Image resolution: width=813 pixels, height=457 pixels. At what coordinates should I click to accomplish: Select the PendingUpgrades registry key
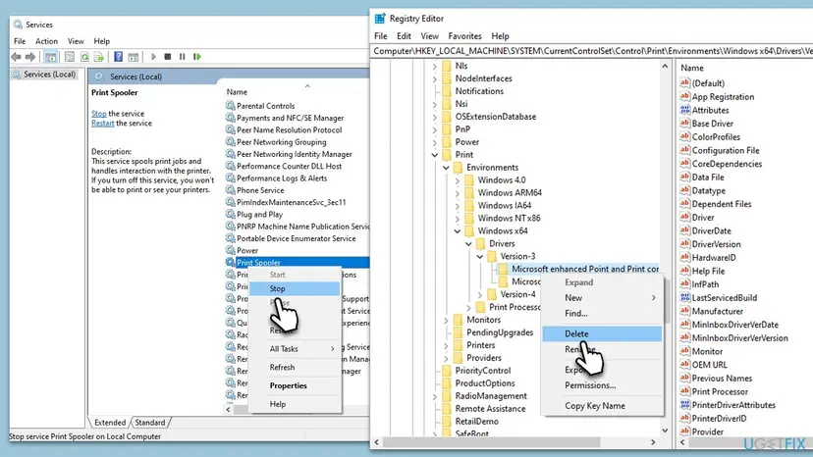point(500,332)
